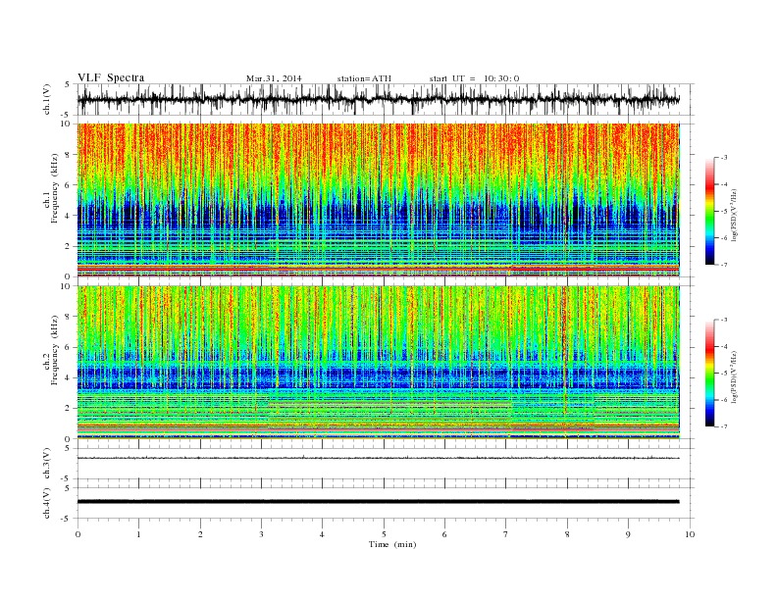Click the 'VLF Spectra' title text

(x=111, y=77)
